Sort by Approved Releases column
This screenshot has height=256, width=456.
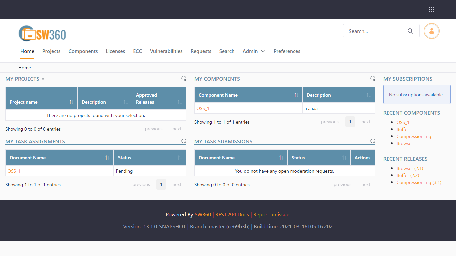coord(159,99)
